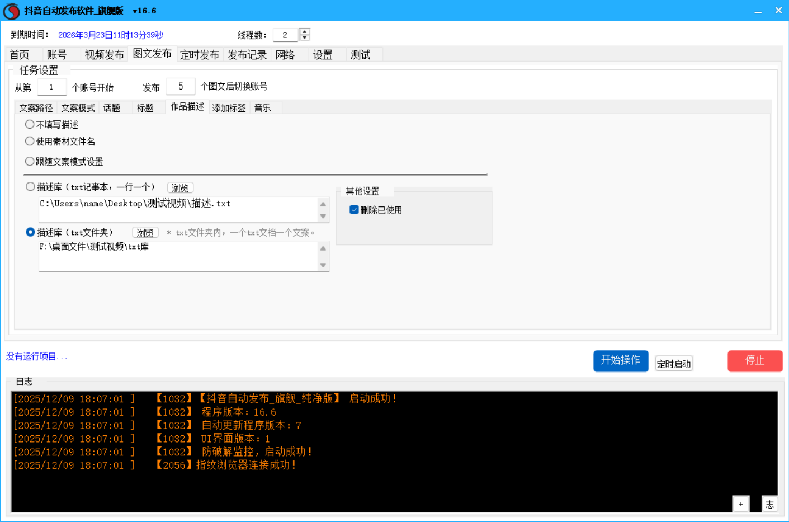The width and height of the screenshot is (789, 522).
Task: Uncheck the 删除已使用 checkbox
Action: coord(354,210)
